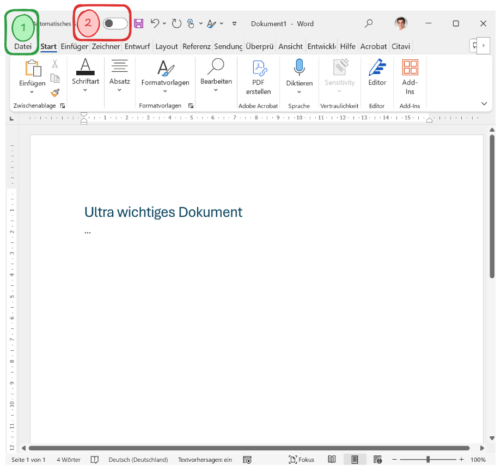The width and height of the screenshot is (501, 470).
Task: Collapse the ribbon using the chevron
Action: (484, 103)
